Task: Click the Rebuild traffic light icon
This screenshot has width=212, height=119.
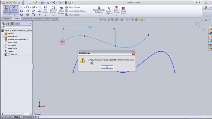Action: coord(66,2)
